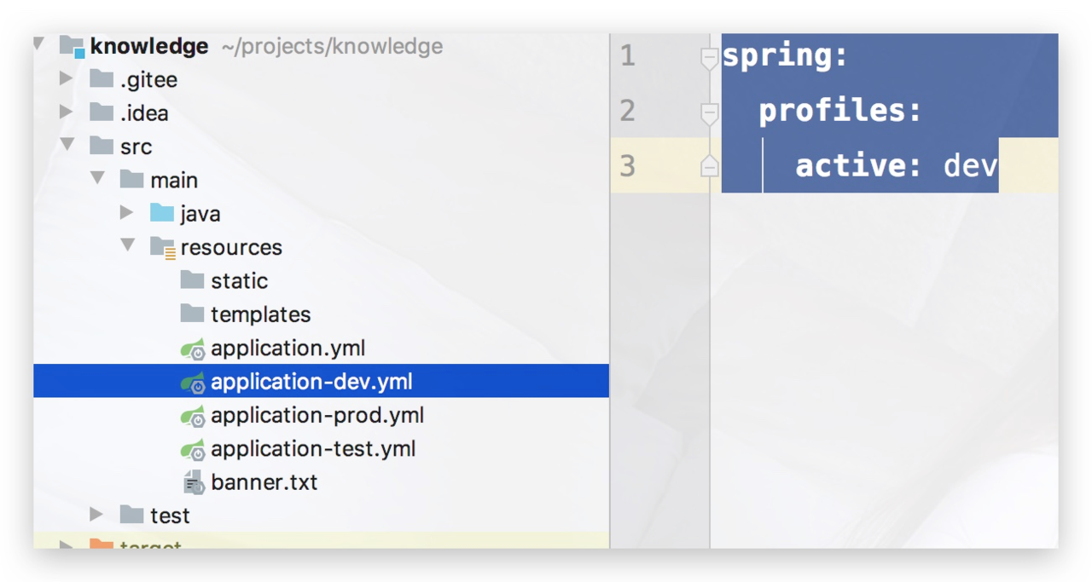Toggle the fold marker on line 2
The width and height of the screenshot is (1092, 582).
tap(709, 112)
